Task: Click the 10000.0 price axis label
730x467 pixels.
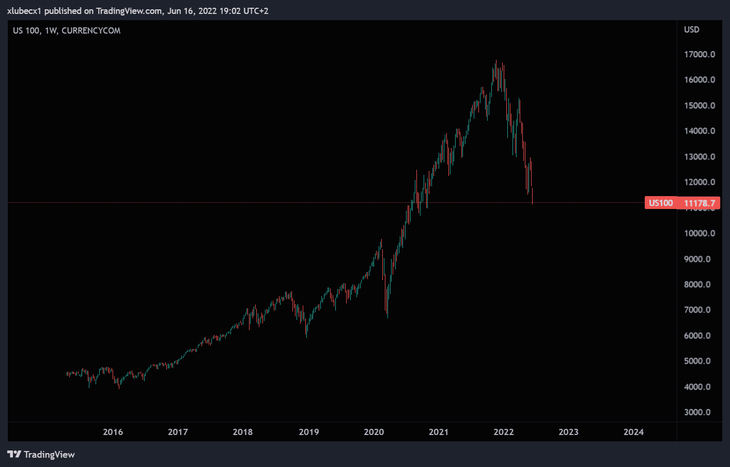Action: click(700, 233)
